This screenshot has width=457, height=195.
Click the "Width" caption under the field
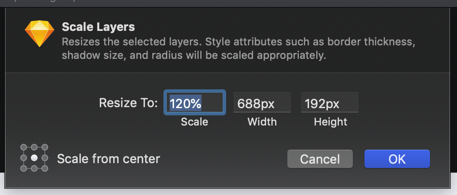(262, 122)
